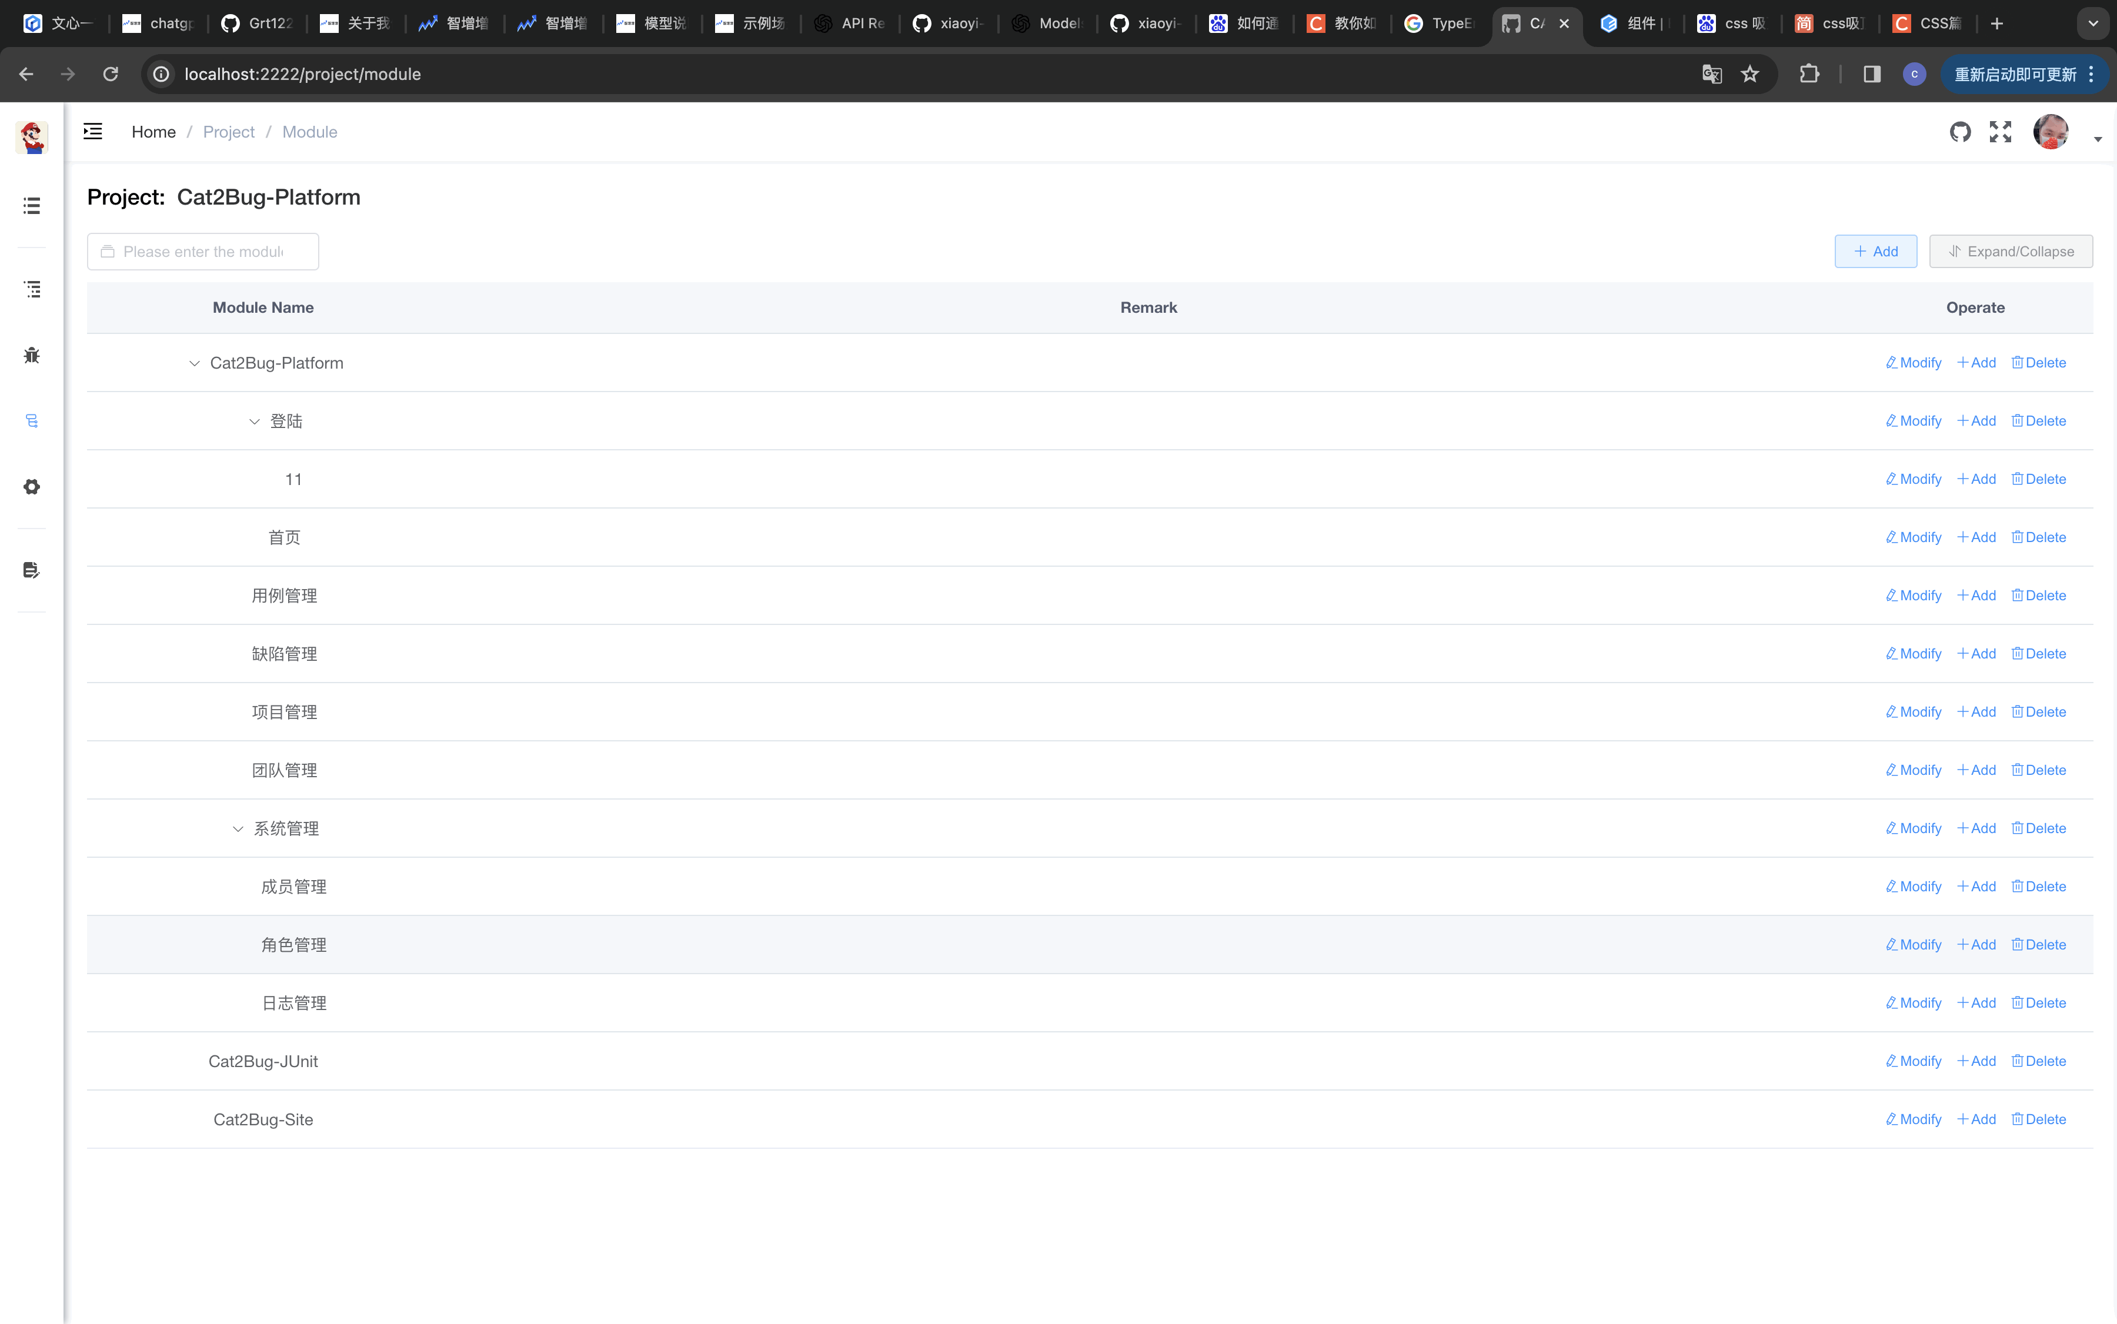
Task: Collapse the Cat2Bug-Platform tree row
Action: coord(195,363)
